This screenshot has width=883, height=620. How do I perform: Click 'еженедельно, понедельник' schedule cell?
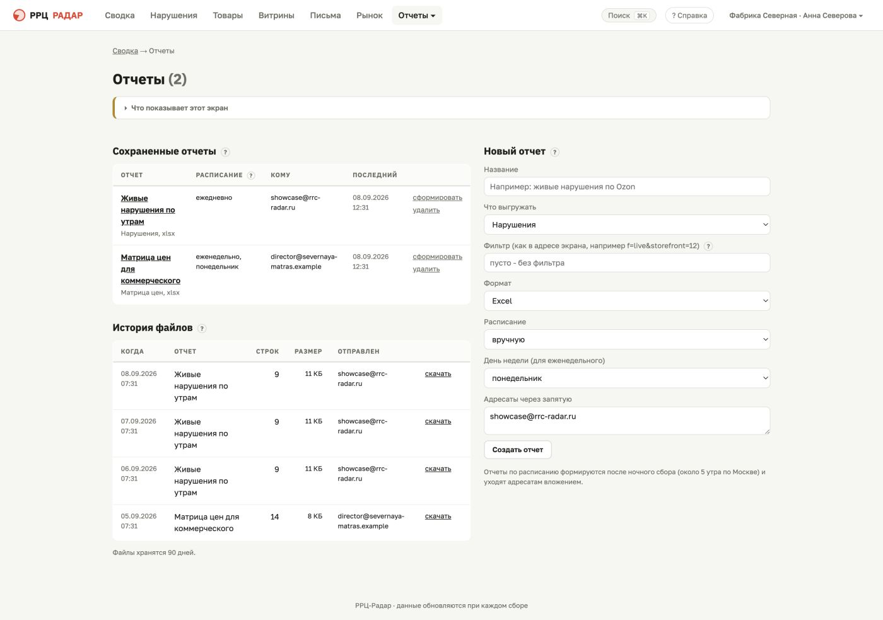218,262
